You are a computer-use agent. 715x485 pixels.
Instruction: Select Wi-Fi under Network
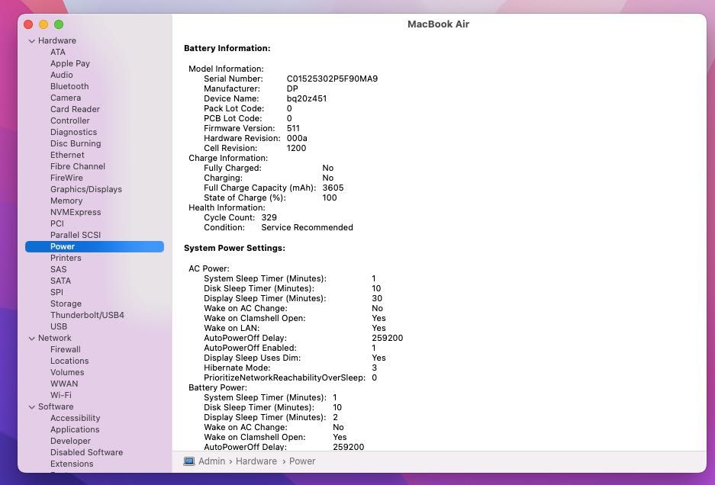point(60,395)
